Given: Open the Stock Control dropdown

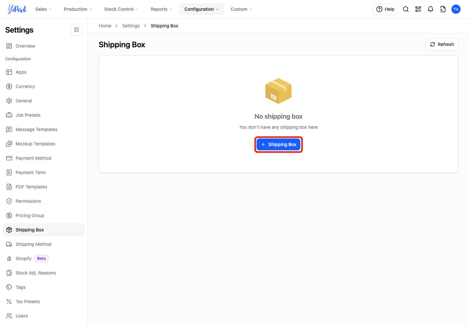Looking at the screenshot, I should pos(121,9).
